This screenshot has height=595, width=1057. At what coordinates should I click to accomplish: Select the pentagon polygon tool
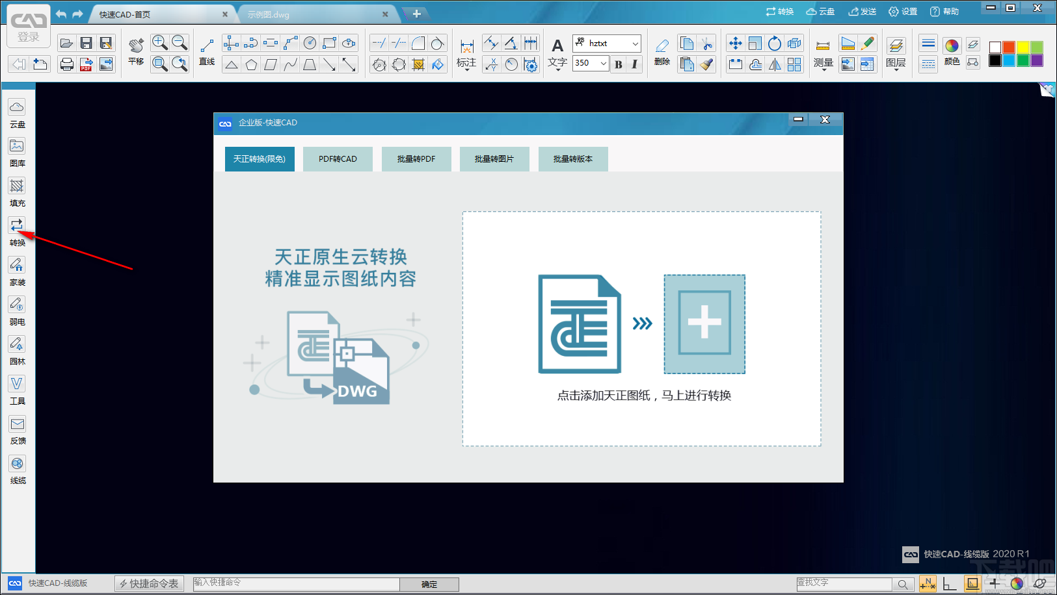[251, 64]
